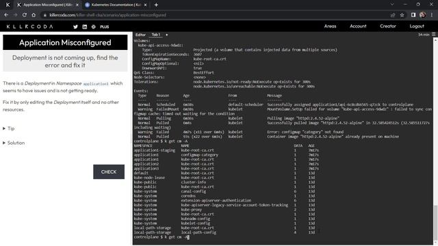
Task: Share this page via address bar icon
Action: 393,15
